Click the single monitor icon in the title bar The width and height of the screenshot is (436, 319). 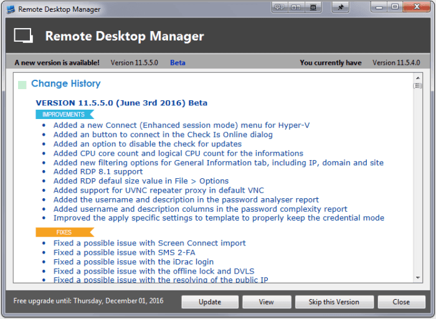(x=313, y=8)
